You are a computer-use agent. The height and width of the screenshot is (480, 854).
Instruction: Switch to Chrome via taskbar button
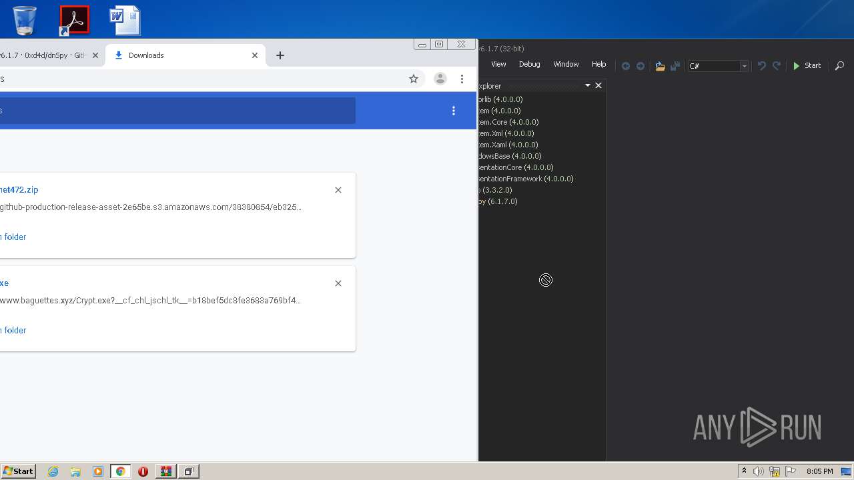coord(120,471)
